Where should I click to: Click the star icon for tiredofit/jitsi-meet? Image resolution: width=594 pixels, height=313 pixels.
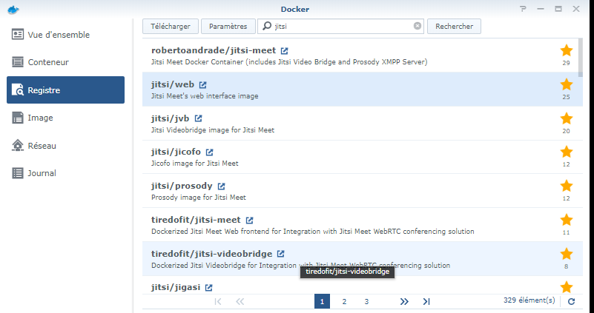[x=567, y=220]
